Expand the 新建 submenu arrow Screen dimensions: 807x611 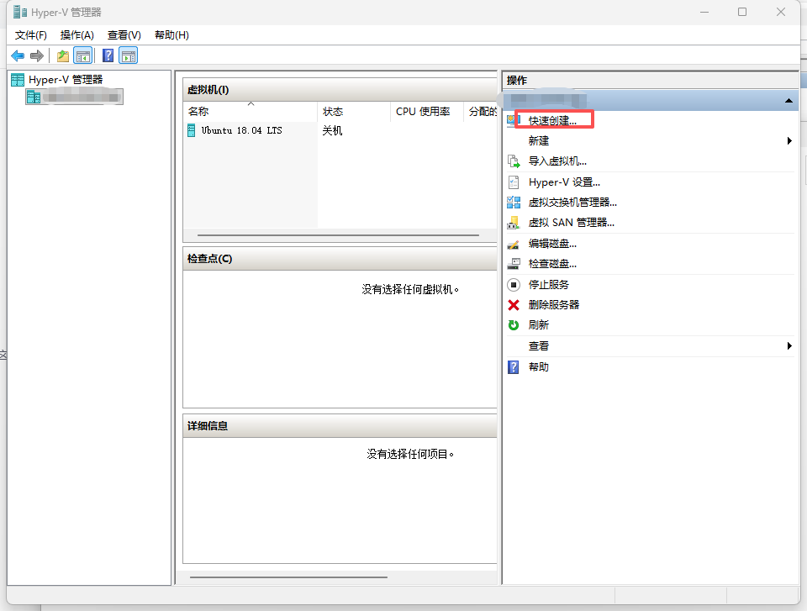(789, 141)
